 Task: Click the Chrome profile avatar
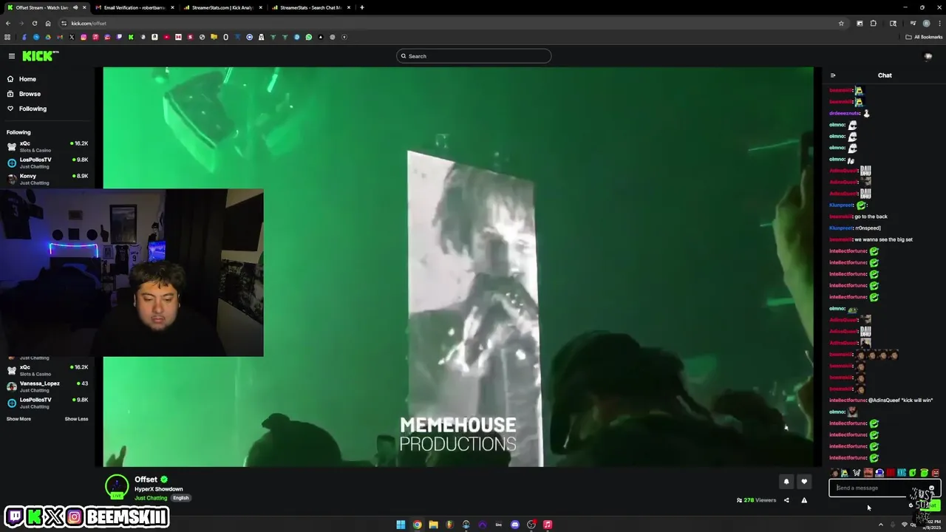[x=926, y=23]
